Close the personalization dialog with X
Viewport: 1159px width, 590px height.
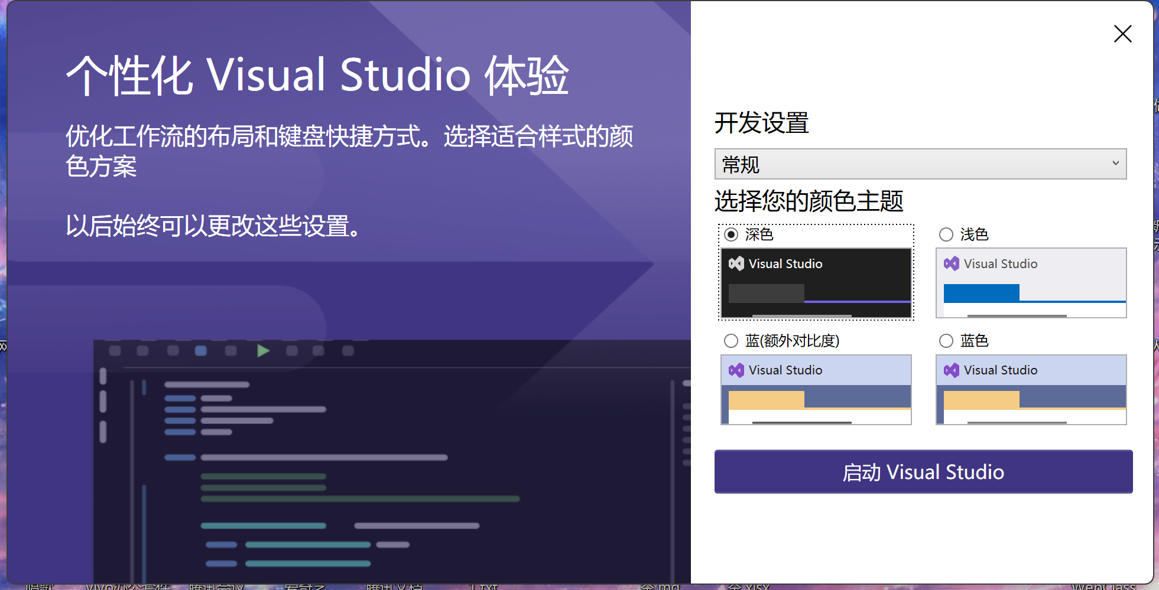[1122, 34]
